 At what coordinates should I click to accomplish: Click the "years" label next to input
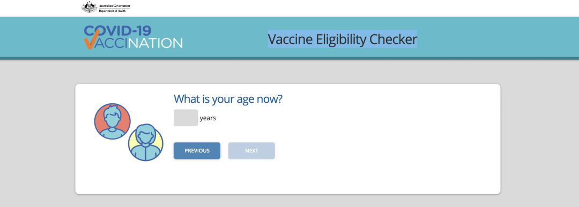tap(208, 118)
